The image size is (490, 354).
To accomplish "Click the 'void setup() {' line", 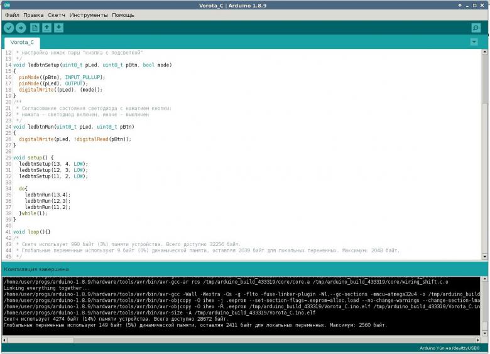I will click(x=33, y=158).
